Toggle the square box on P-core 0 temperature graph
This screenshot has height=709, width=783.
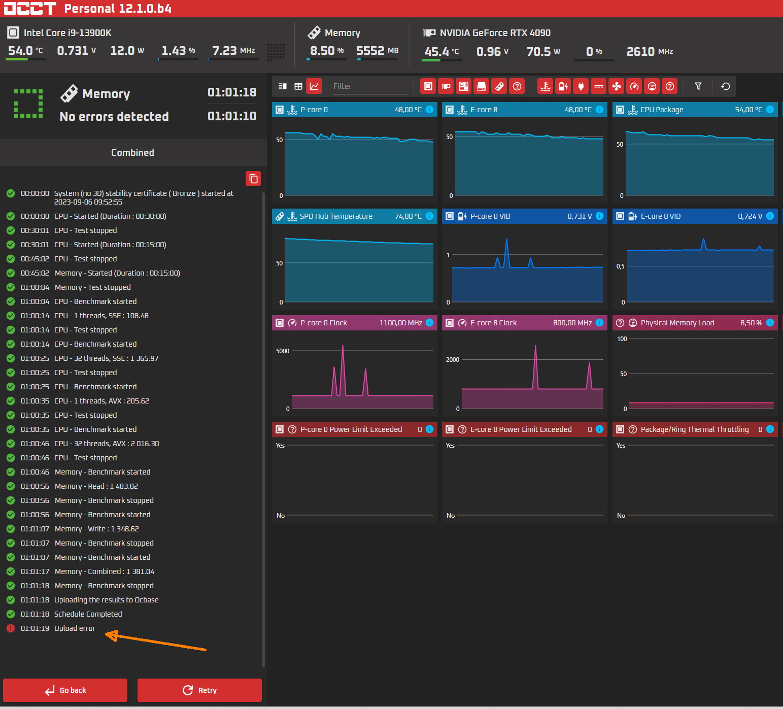[x=280, y=110]
